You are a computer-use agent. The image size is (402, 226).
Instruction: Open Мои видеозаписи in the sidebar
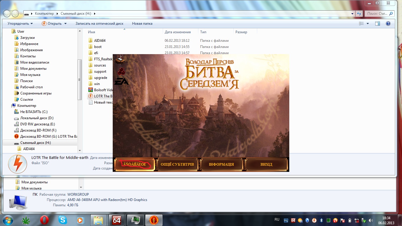34,62
